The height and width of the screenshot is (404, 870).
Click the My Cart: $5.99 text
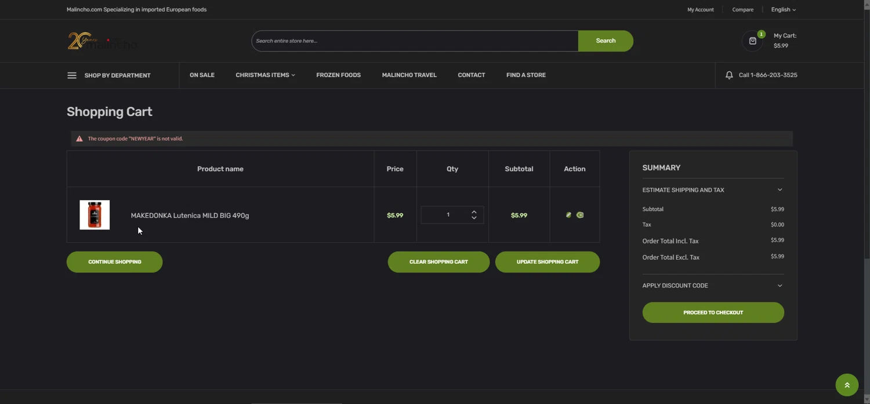tap(785, 41)
